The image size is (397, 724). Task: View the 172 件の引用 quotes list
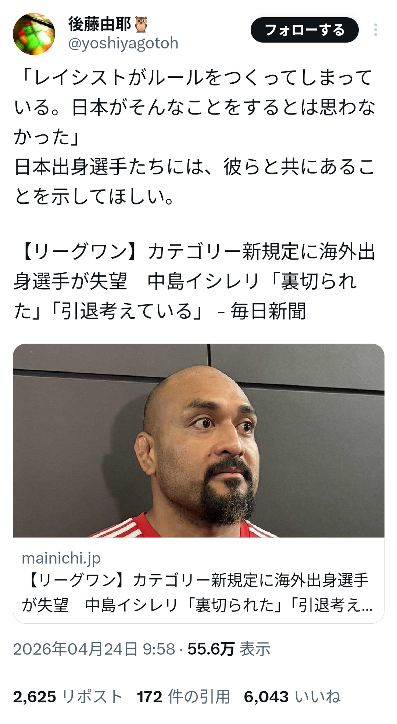coord(183,696)
